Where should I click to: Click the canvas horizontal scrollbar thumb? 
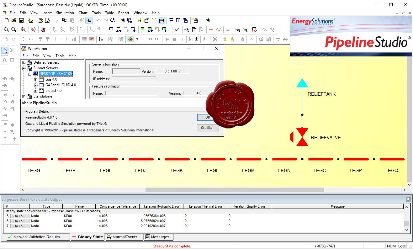234,190
